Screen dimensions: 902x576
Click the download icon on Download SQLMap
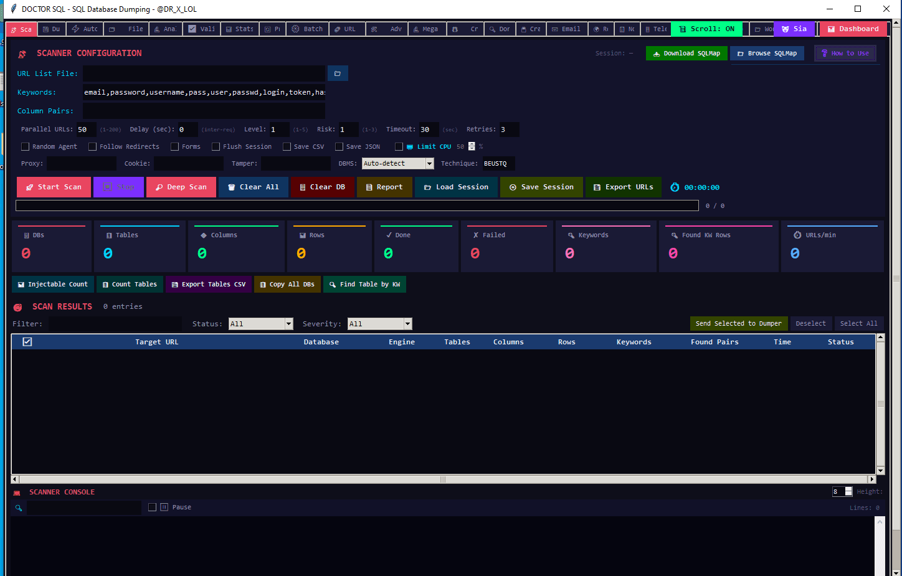656,54
